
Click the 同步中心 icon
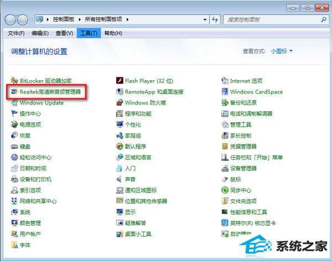coord(225,190)
